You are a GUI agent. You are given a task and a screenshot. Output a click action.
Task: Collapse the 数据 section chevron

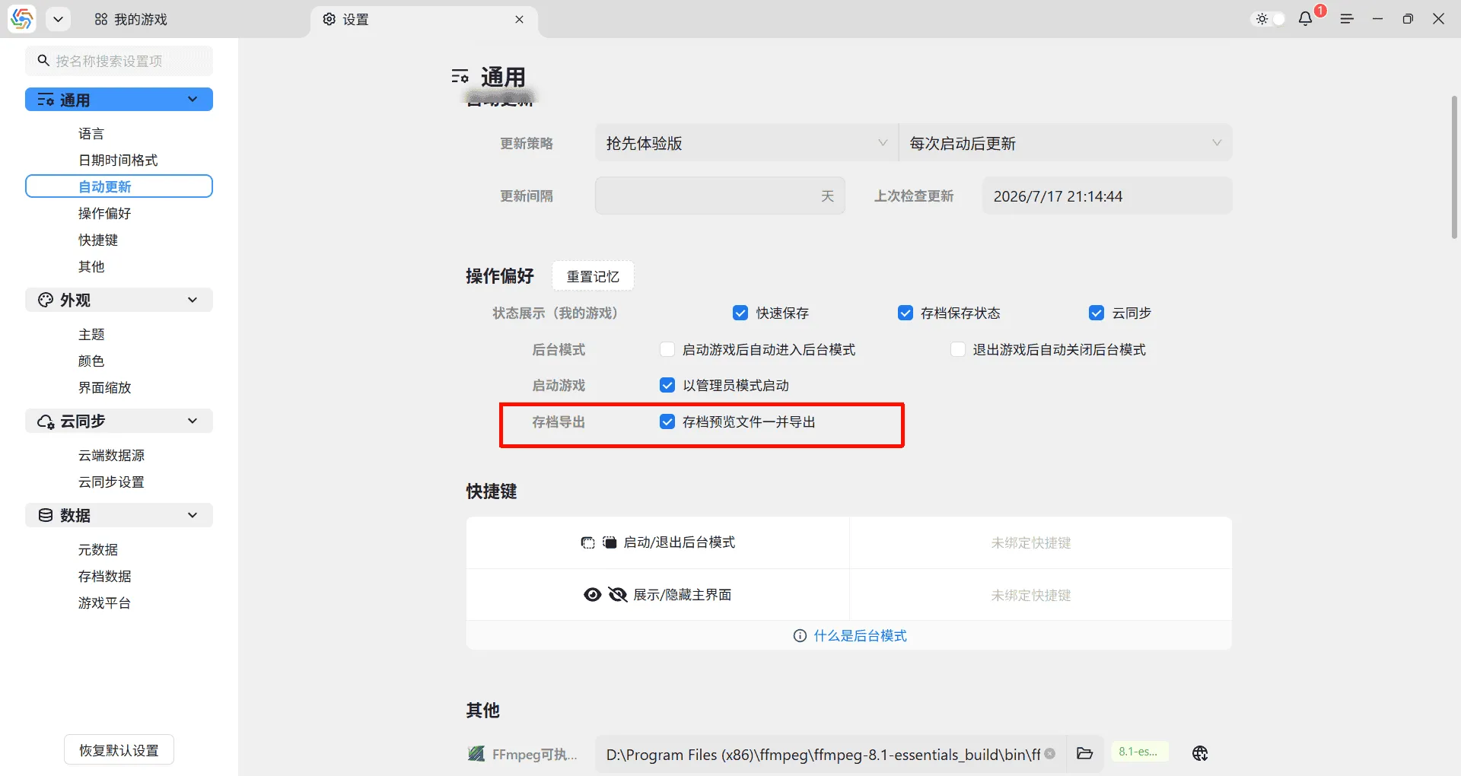(x=193, y=515)
